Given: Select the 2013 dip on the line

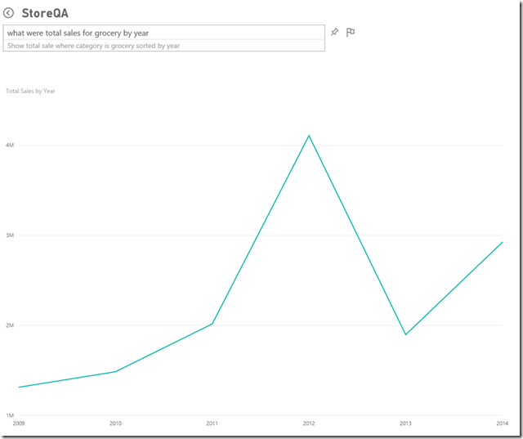Looking at the screenshot, I should tap(405, 334).
